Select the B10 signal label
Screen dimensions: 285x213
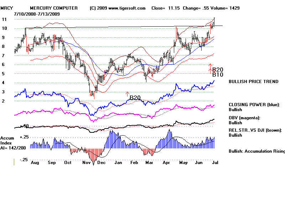tap(218, 75)
